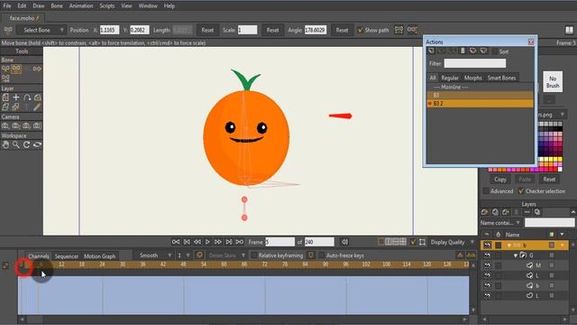Open the Animation menu
The image size is (577, 325).
click(81, 6)
